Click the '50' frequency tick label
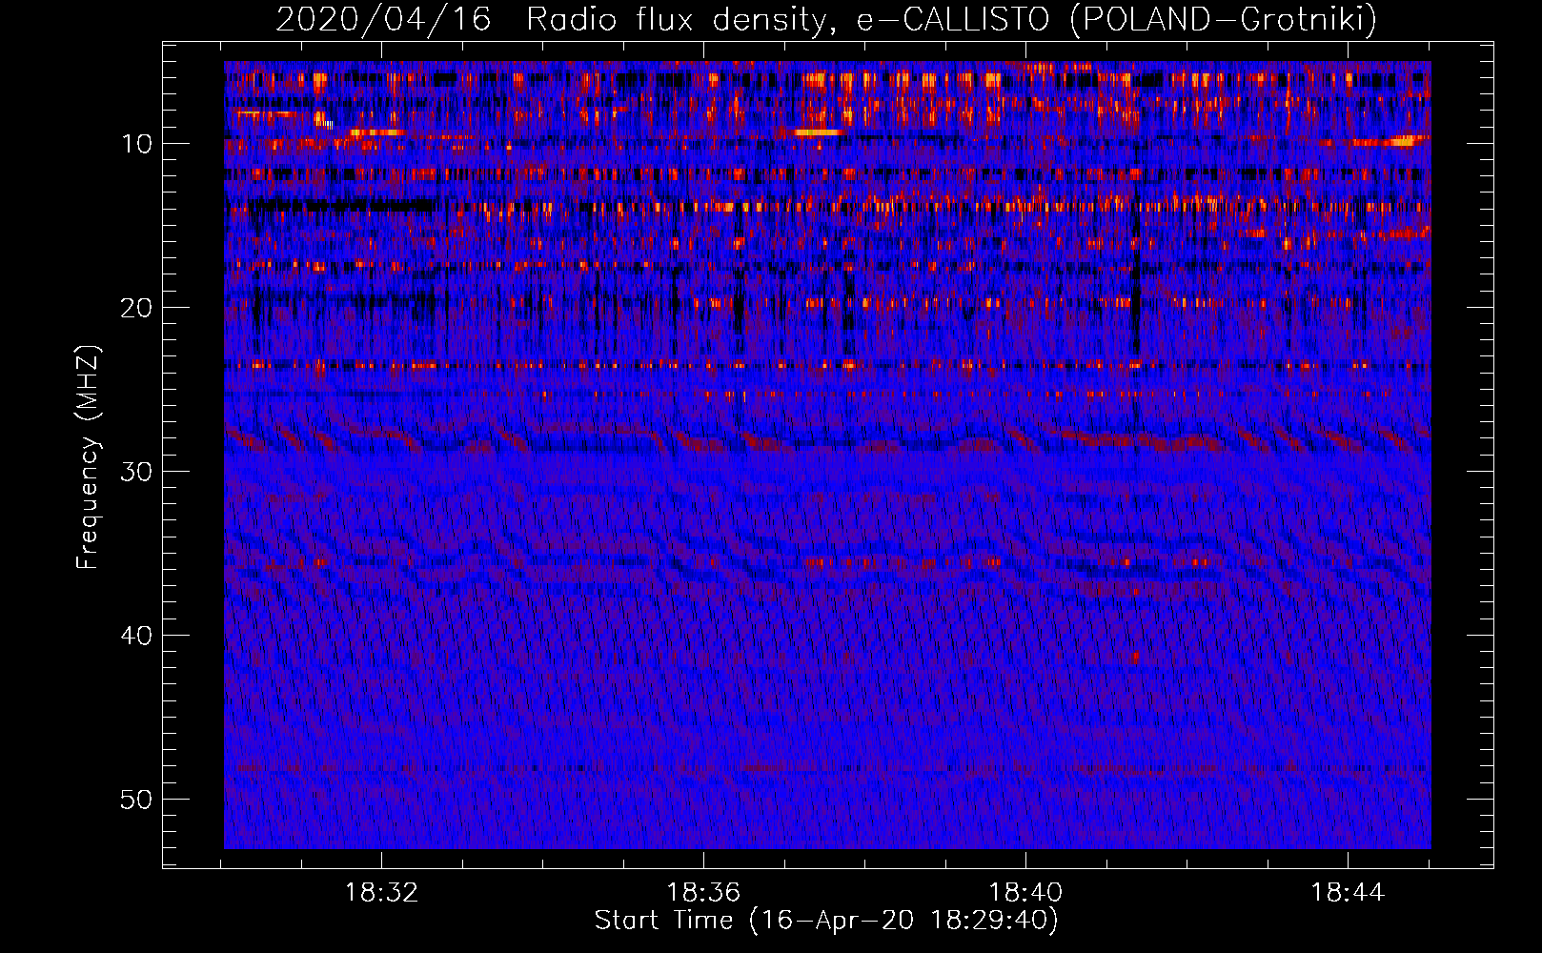 (x=137, y=800)
